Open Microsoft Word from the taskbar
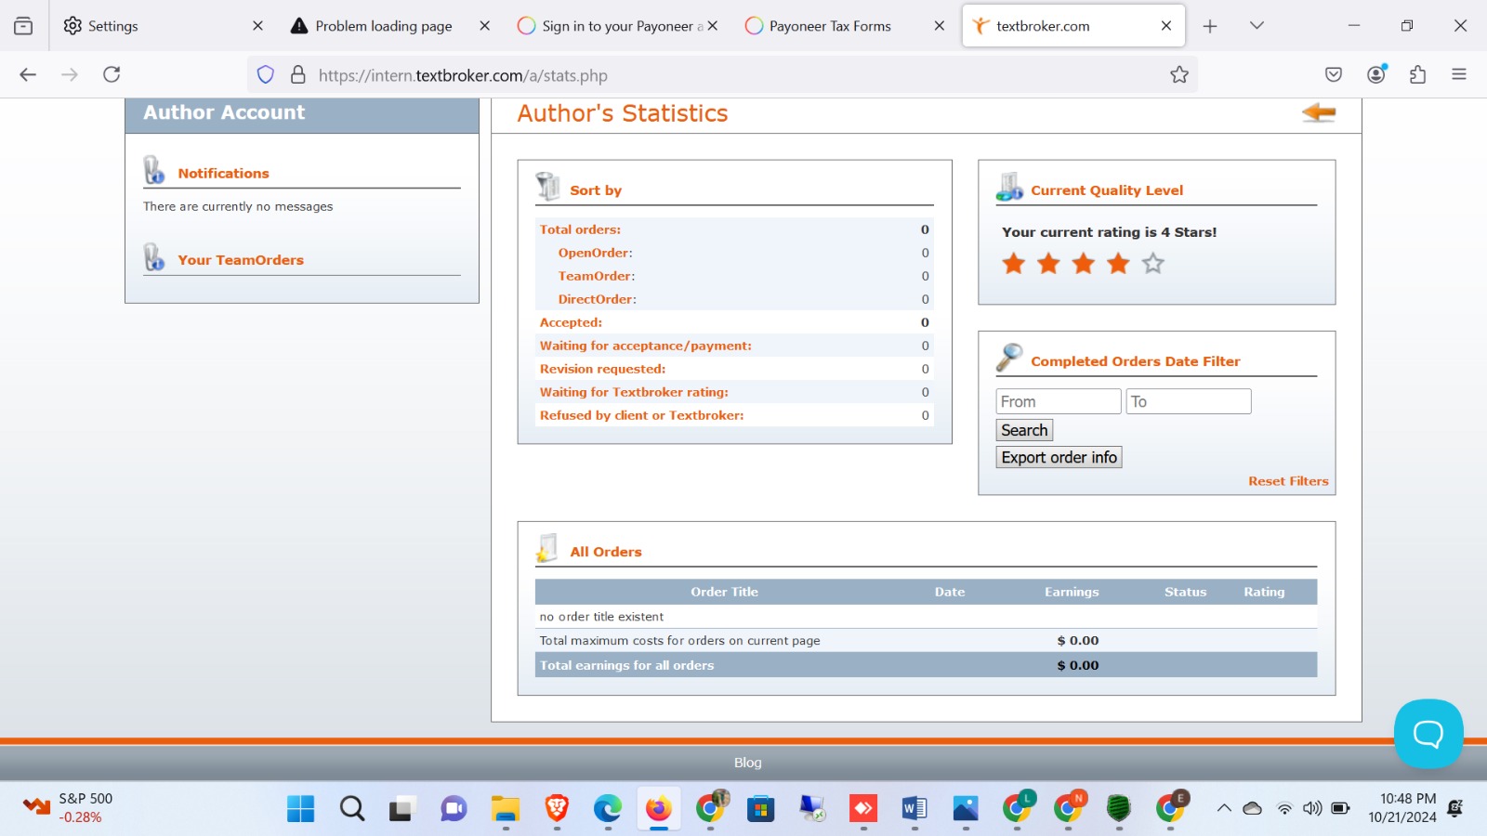The height and width of the screenshot is (836, 1487). click(915, 809)
